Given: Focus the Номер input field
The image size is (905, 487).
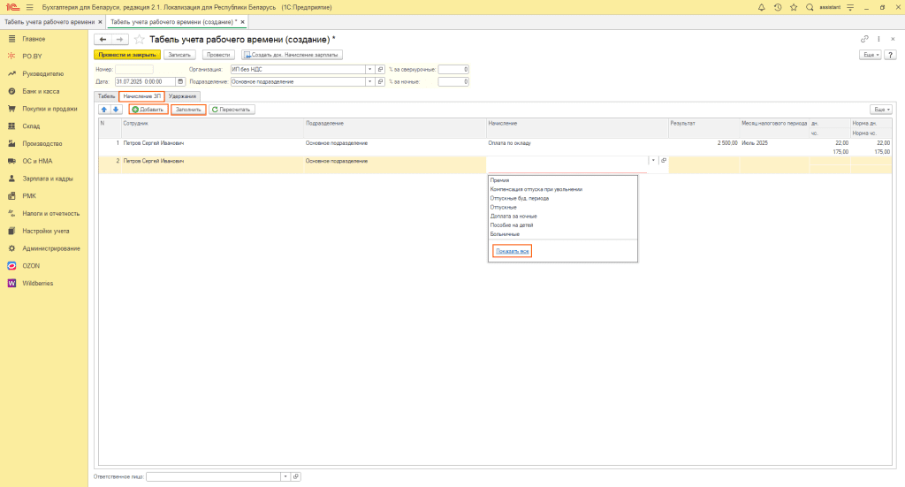Looking at the screenshot, I should pos(134,69).
